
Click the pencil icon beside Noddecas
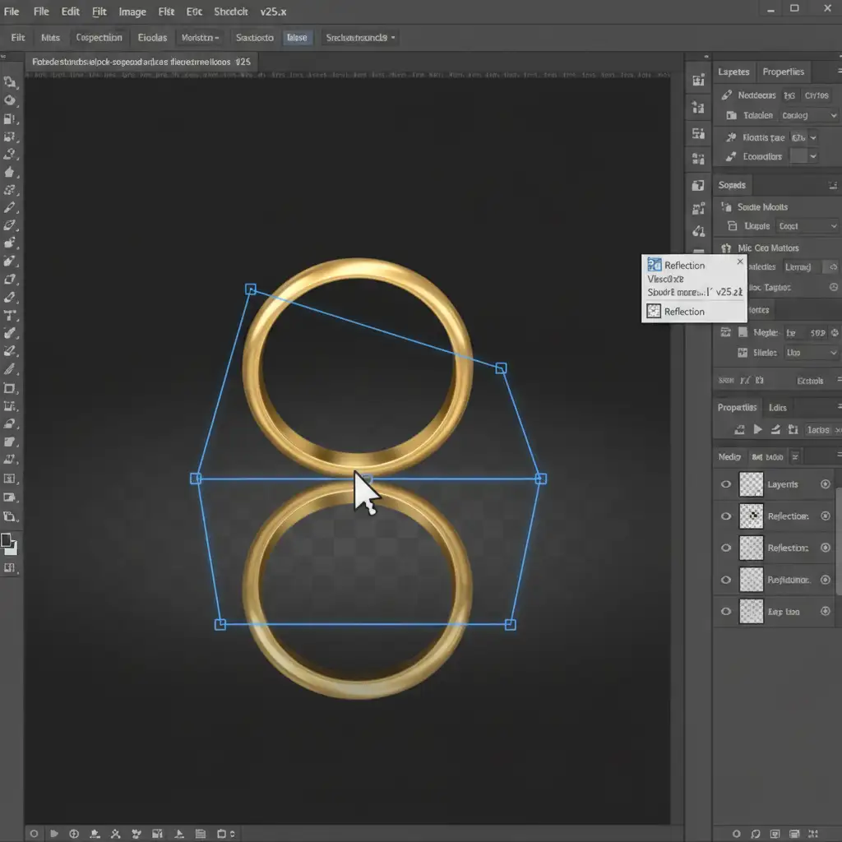(727, 95)
